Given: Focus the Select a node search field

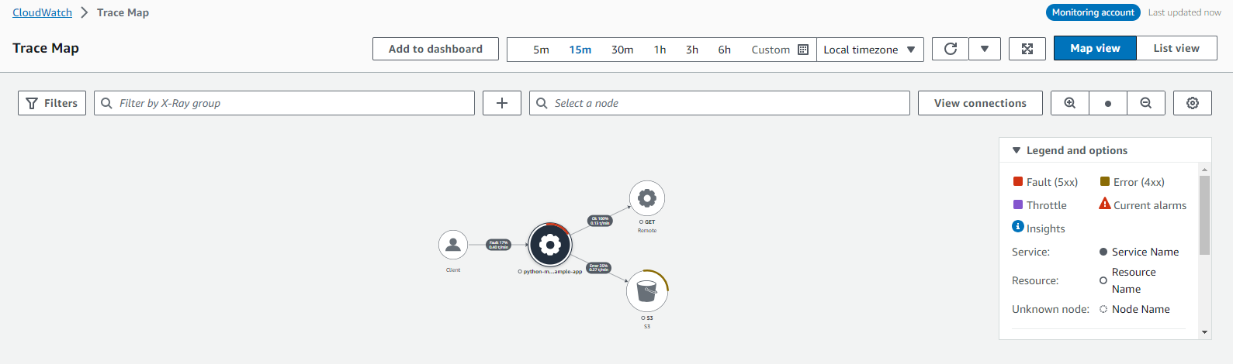Looking at the screenshot, I should point(719,103).
